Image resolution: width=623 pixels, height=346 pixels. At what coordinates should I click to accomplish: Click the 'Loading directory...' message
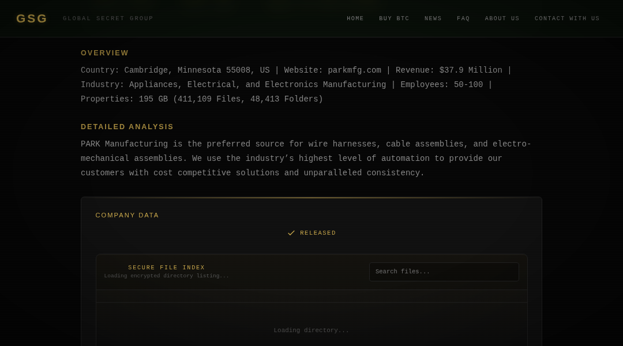pos(311,330)
